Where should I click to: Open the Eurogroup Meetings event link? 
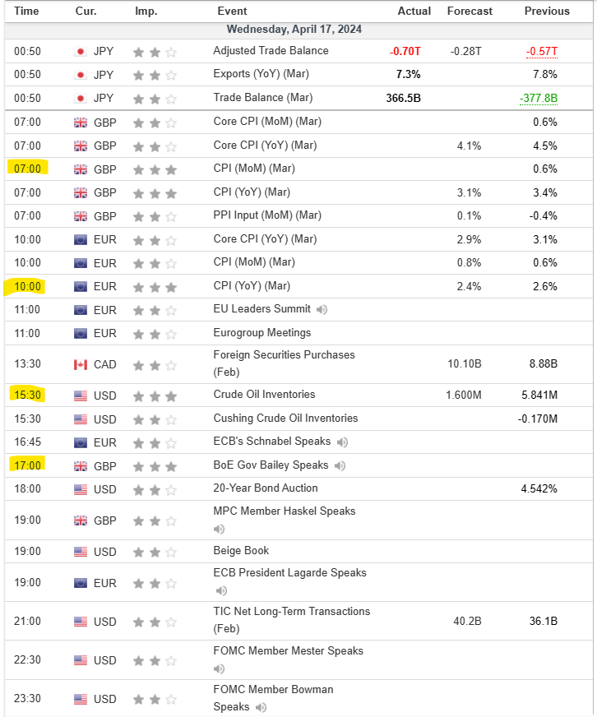[x=261, y=333]
